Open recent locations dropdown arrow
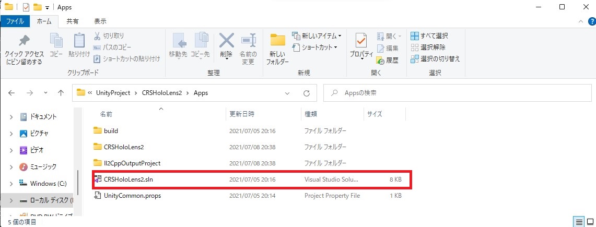This screenshot has width=596, height=227. click(45, 92)
